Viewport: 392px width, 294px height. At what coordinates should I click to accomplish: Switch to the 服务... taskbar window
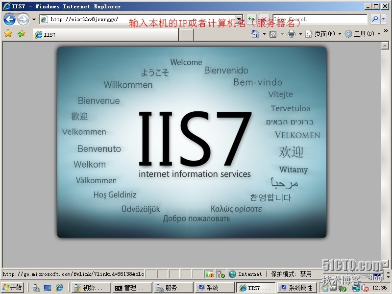point(174,288)
